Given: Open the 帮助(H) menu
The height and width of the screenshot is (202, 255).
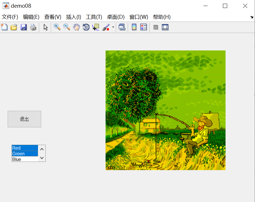Looking at the screenshot, I should (x=162, y=17).
